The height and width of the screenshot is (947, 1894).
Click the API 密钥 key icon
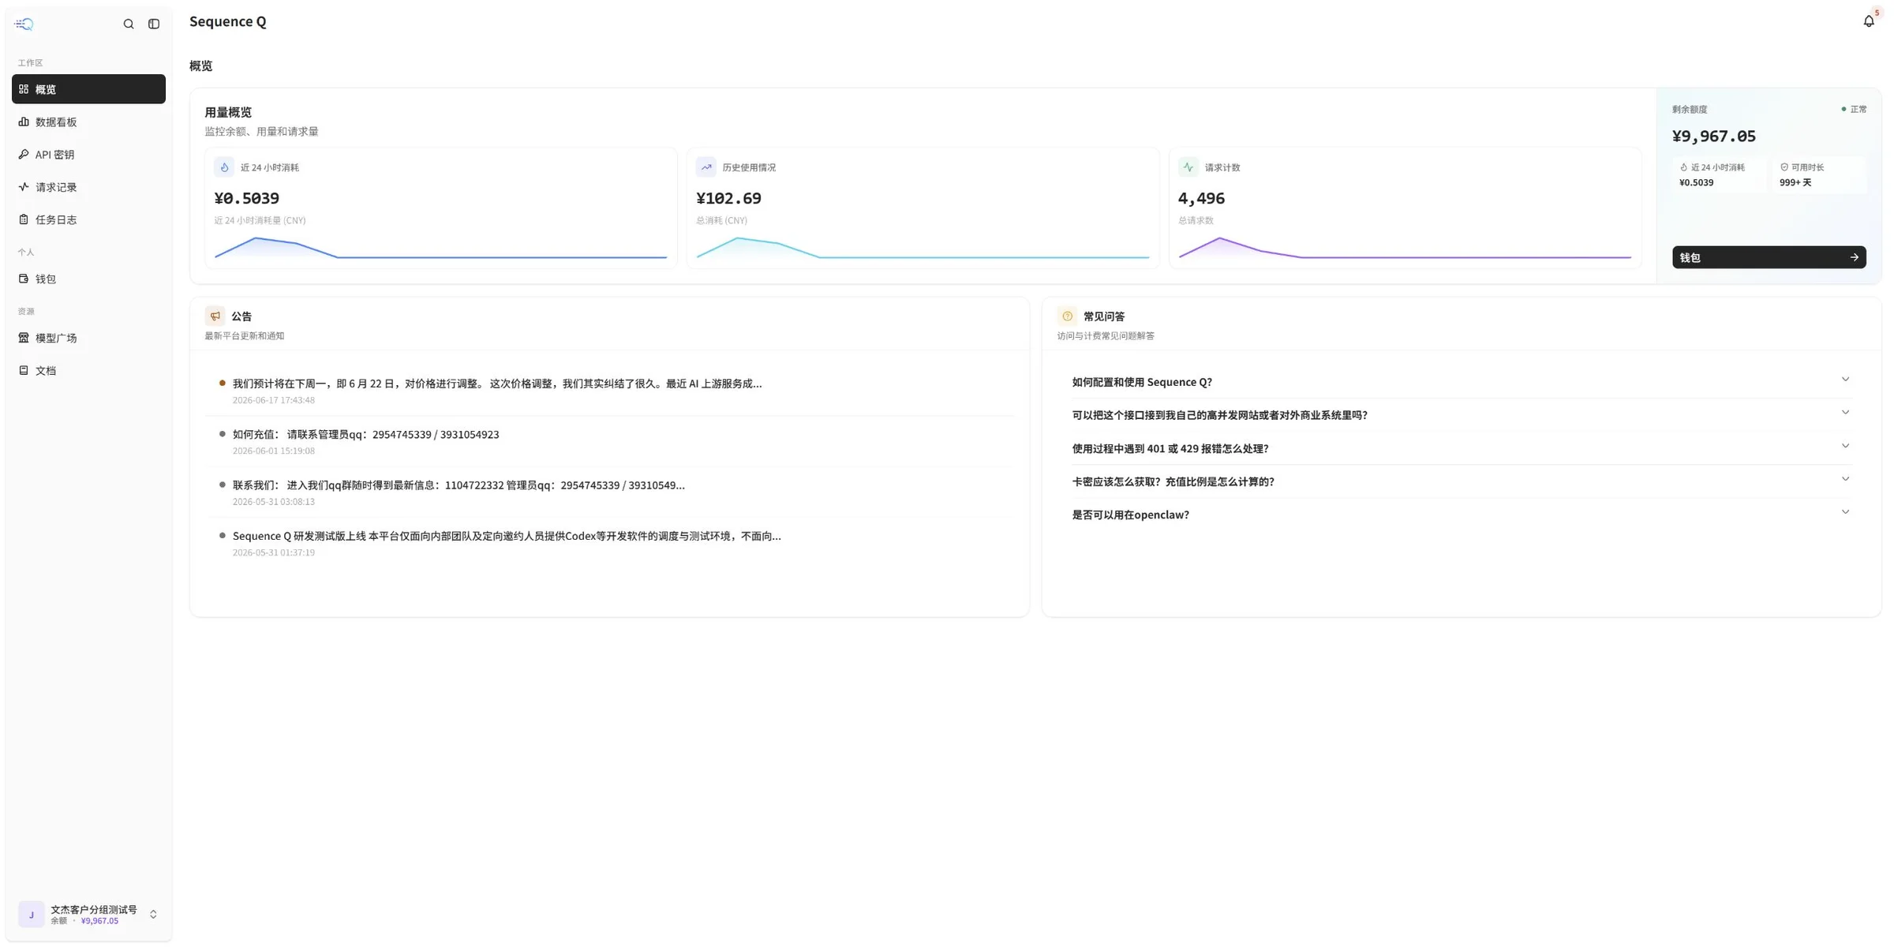click(x=24, y=155)
